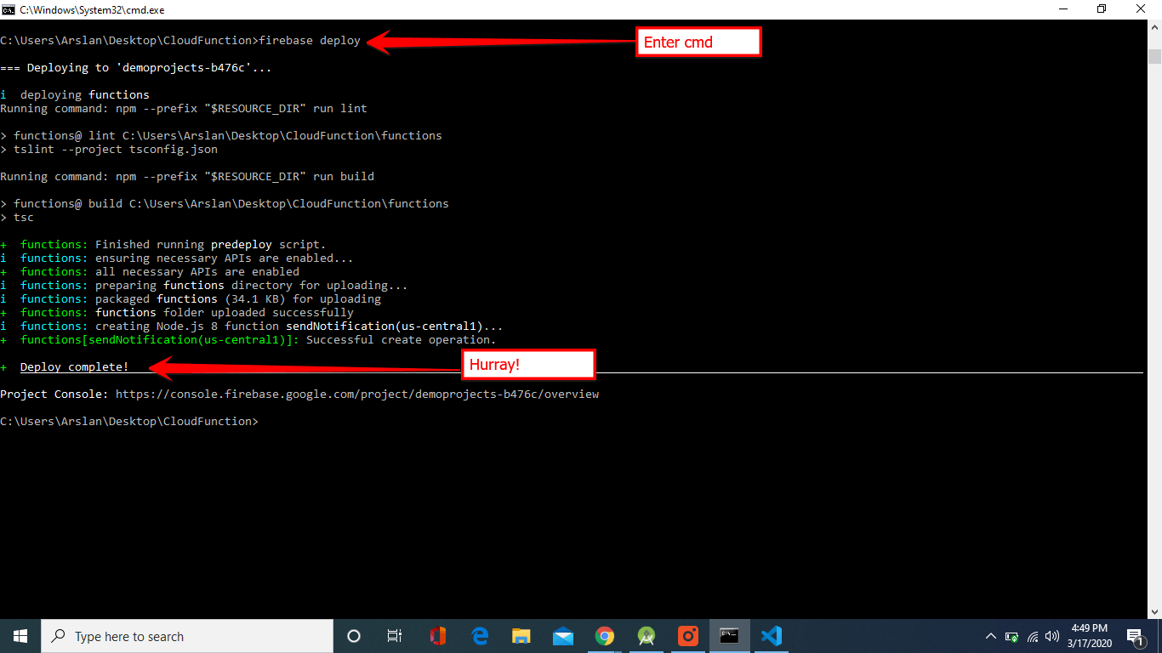Click 'Deploying to 'demoprojects-b476c'' line
1162x653 pixels.
(136, 68)
